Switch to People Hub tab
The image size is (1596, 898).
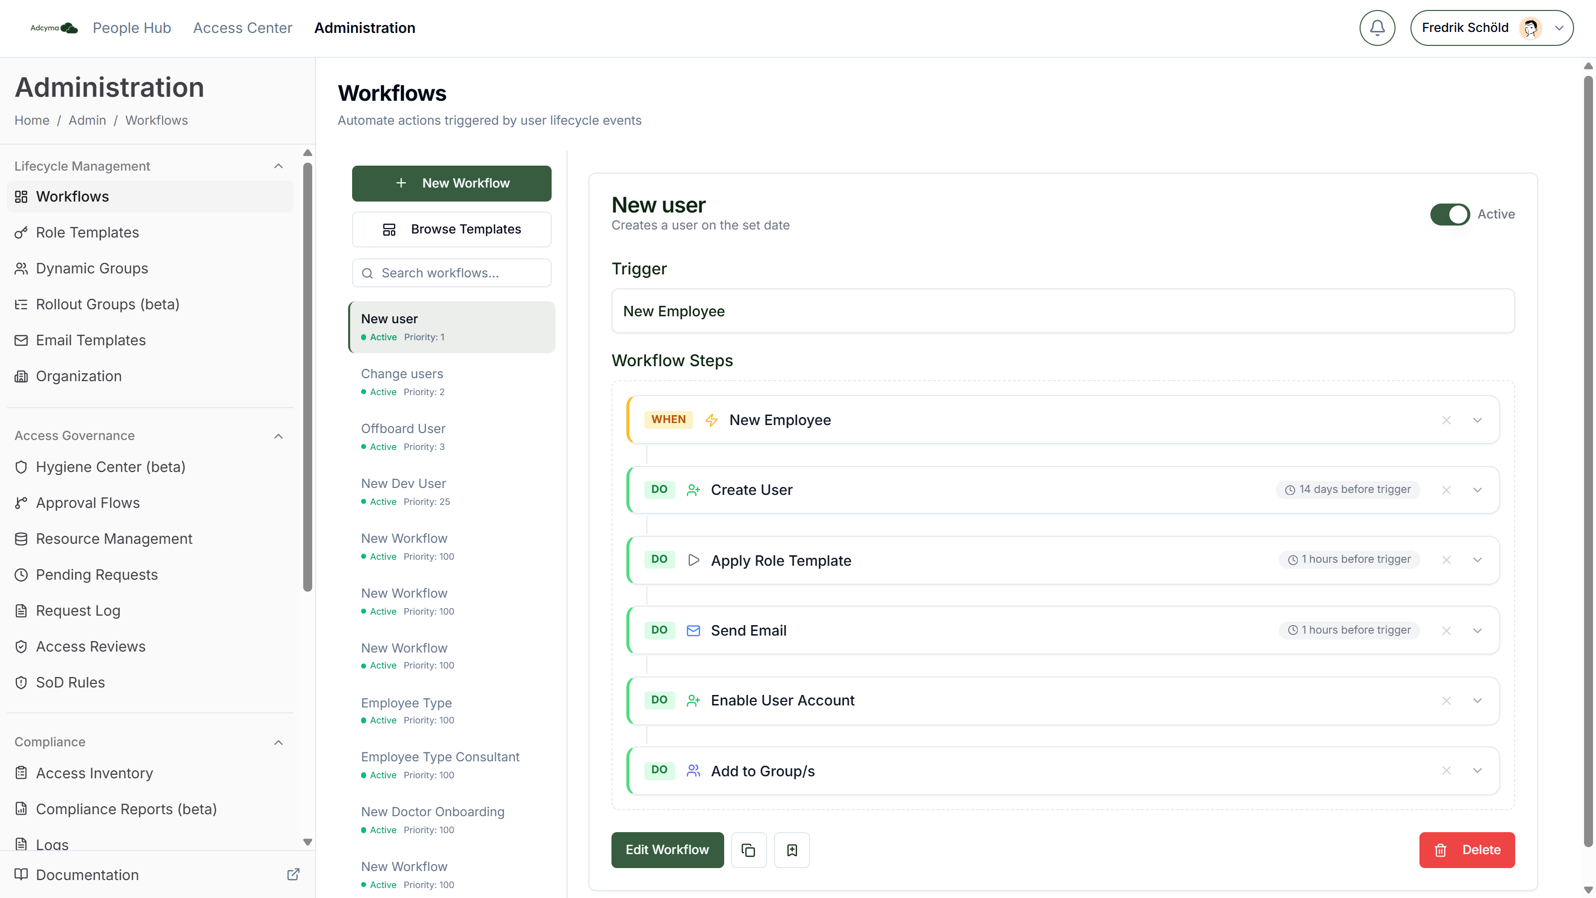tap(131, 28)
